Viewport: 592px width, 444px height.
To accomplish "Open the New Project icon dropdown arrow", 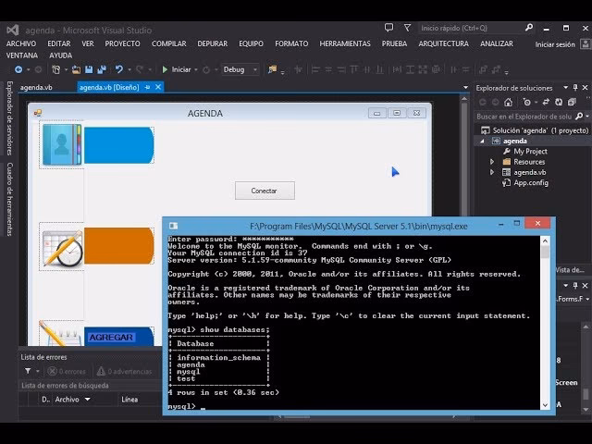I will [66, 70].
